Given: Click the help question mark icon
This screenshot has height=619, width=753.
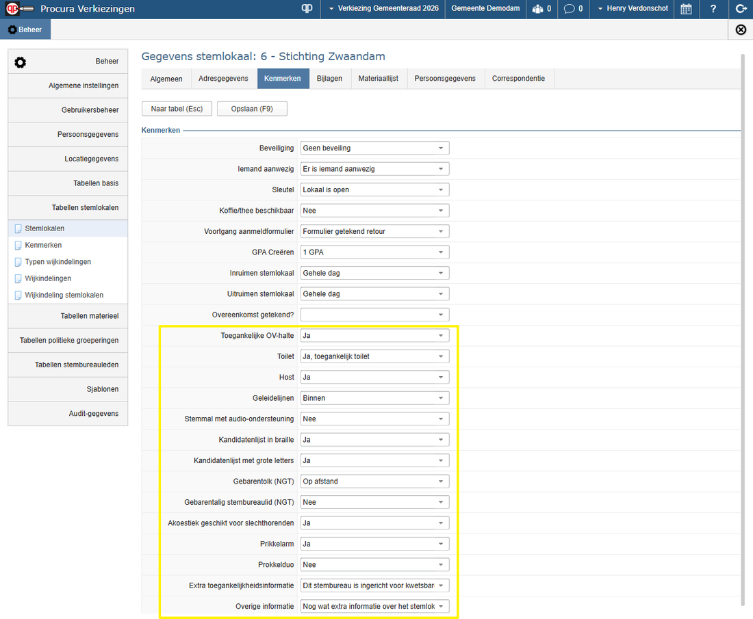Looking at the screenshot, I should pos(713,9).
